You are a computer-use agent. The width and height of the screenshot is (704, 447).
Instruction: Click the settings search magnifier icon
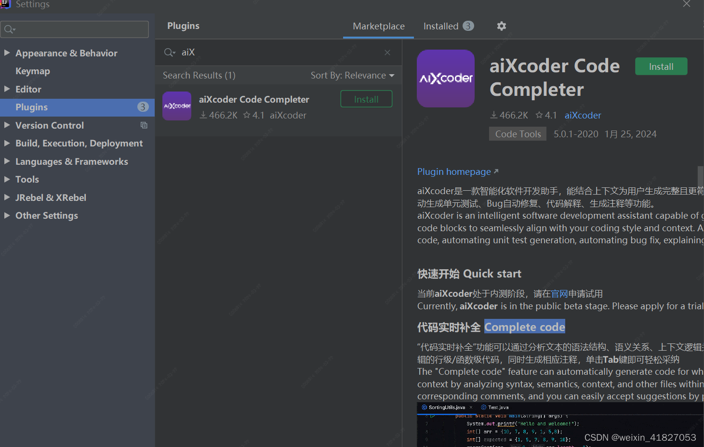tap(10, 30)
